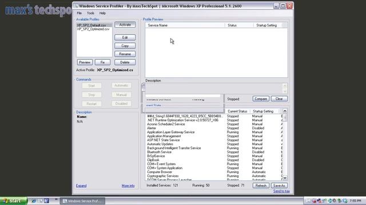Viewport: 366px width, 205px height.
Task: Click Installed Services: 121 count
Action: [162, 186]
